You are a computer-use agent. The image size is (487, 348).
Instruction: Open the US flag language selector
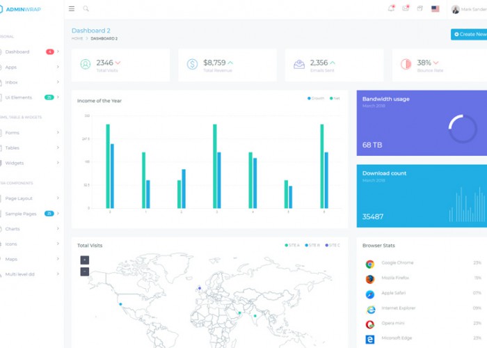(x=436, y=8)
